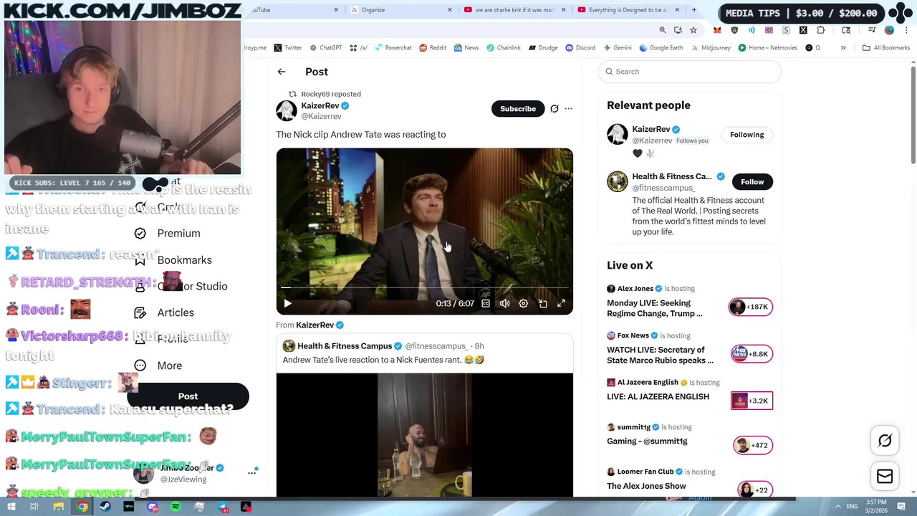Focus the X Search field
917x516 pixels.
pos(689,72)
